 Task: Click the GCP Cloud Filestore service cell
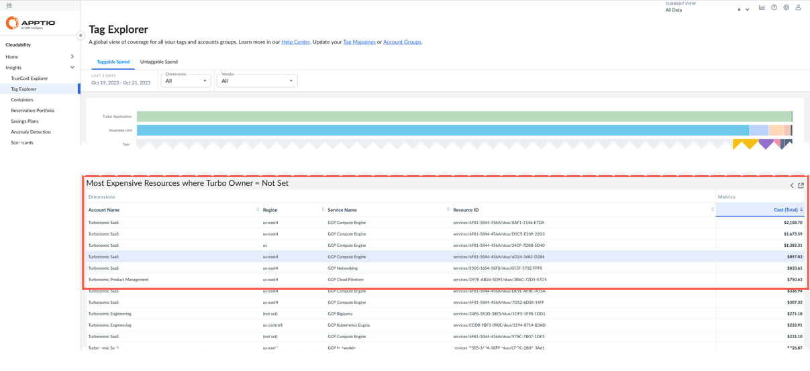[346, 279]
